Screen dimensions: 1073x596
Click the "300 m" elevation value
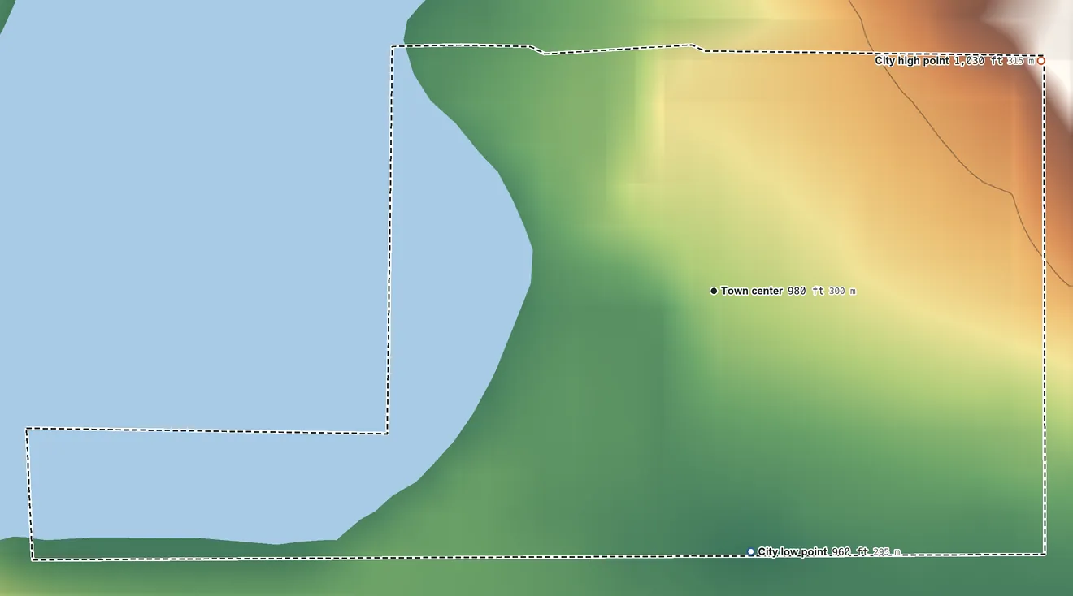842,291
